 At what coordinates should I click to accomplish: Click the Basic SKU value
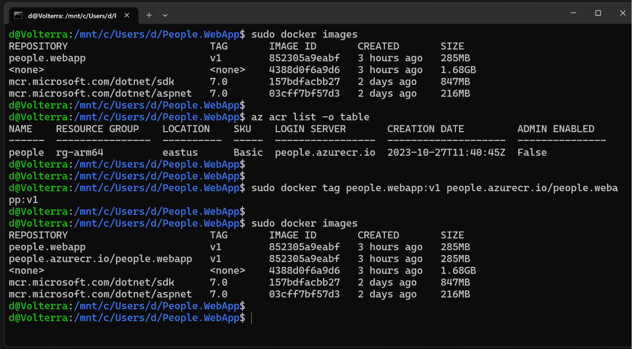click(x=248, y=152)
